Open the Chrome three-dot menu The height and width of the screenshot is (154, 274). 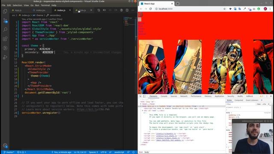pos(270,9)
